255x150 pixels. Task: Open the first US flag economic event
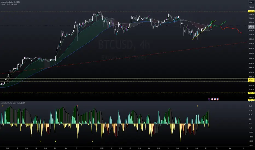tap(212, 99)
